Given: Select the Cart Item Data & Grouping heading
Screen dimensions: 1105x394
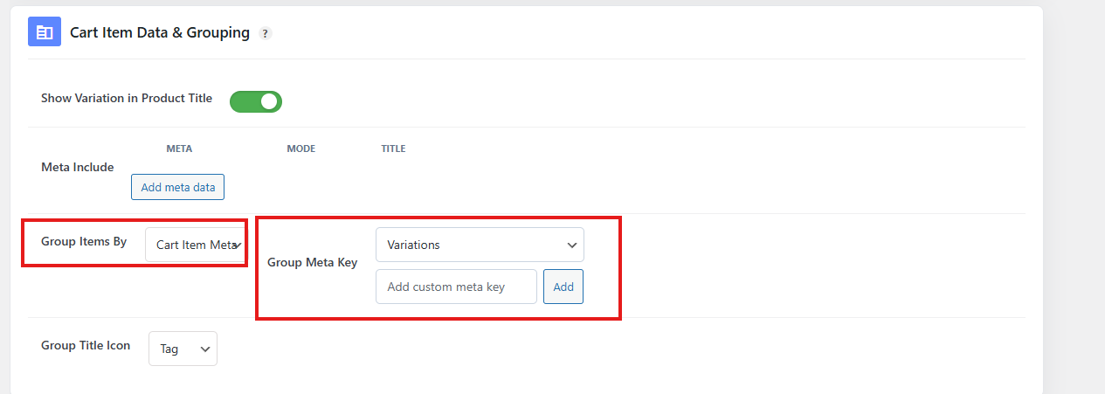Looking at the screenshot, I should pos(160,32).
